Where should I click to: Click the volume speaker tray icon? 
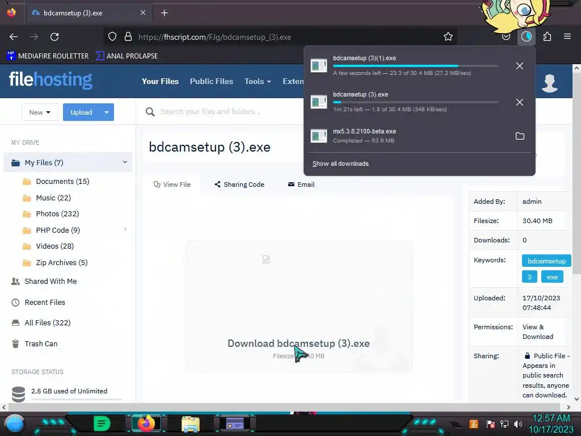coord(518,424)
